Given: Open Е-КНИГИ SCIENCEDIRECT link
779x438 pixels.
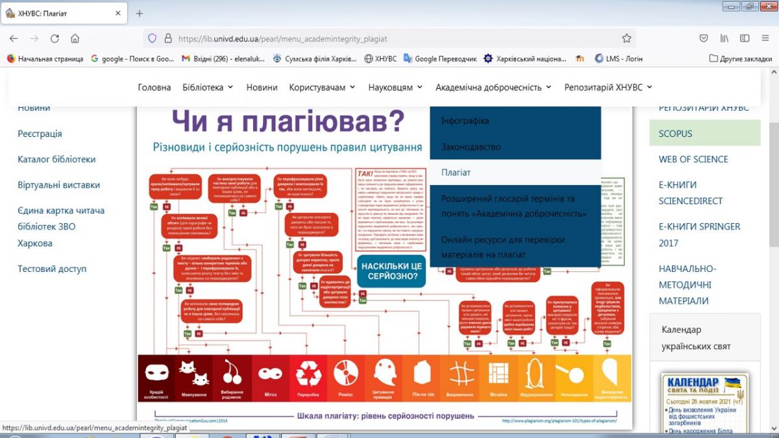Looking at the screenshot, I should coord(691,193).
